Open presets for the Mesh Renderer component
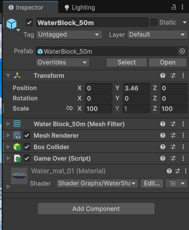This screenshot has height=230, width=189. click(173, 135)
